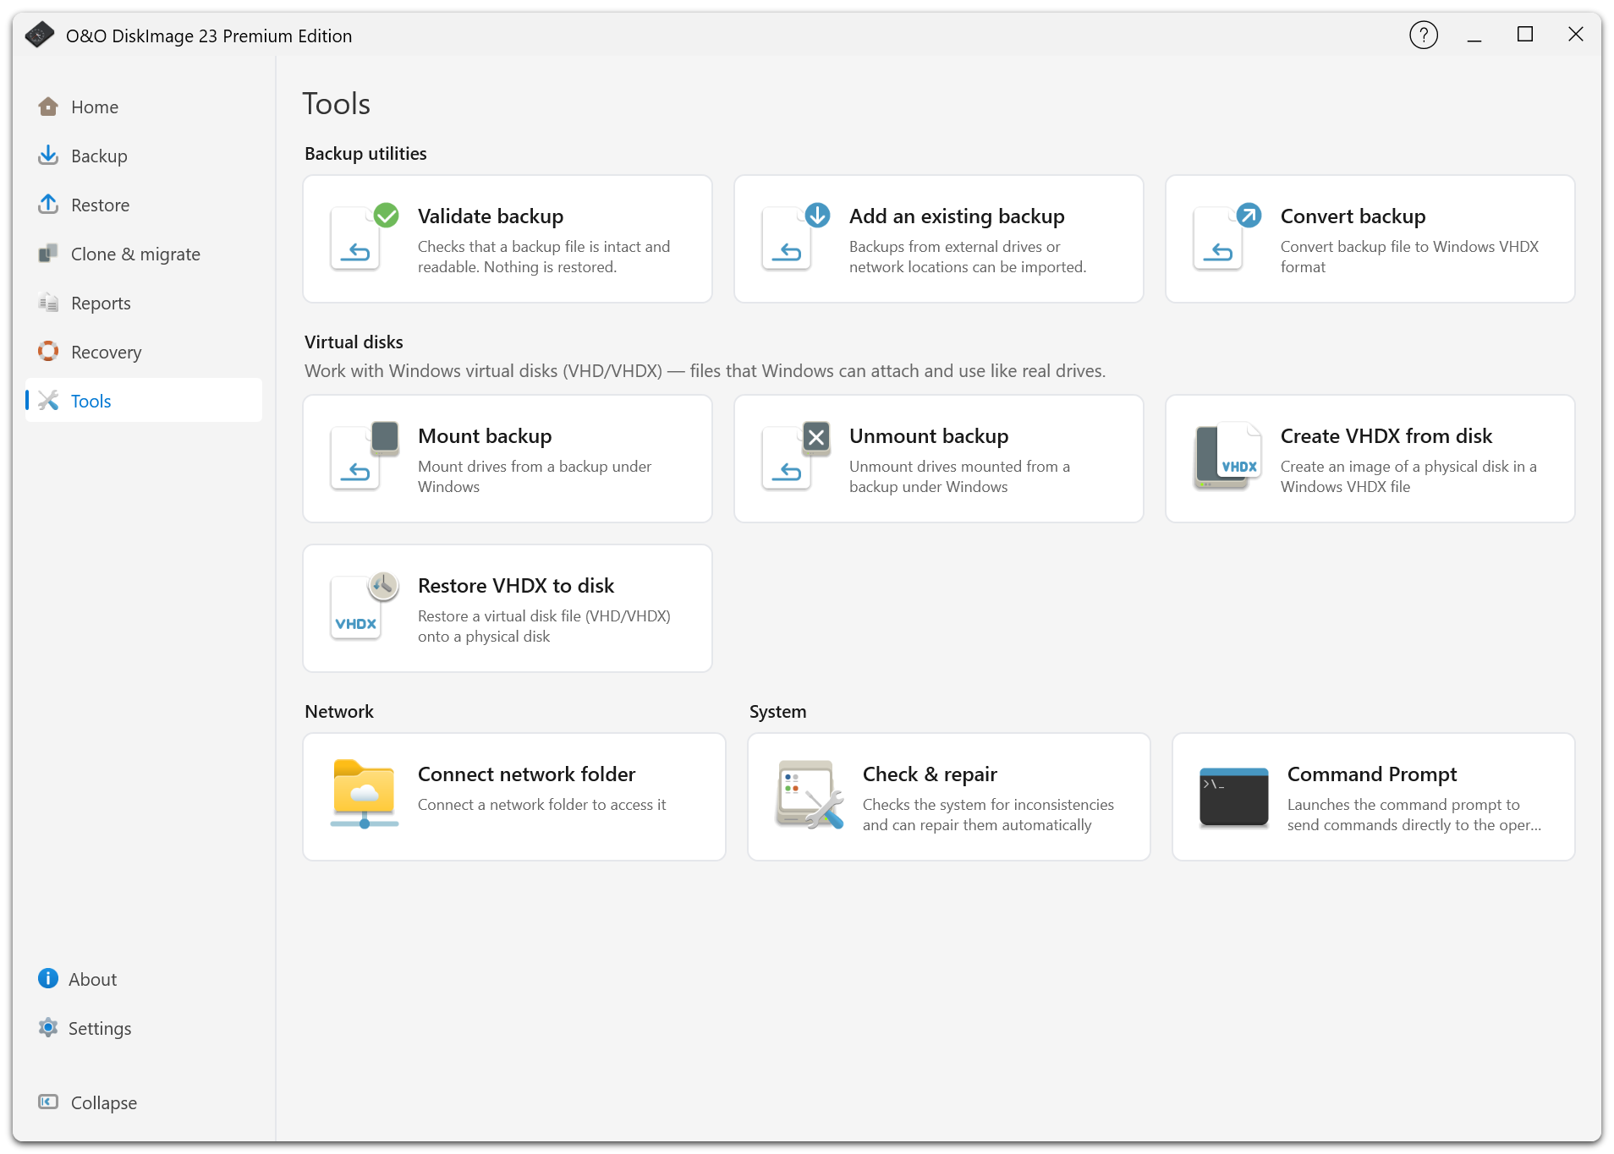This screenshot has height=1154, width=1614.
Task: Launch Command Prompt card title
Action: 1372,774
